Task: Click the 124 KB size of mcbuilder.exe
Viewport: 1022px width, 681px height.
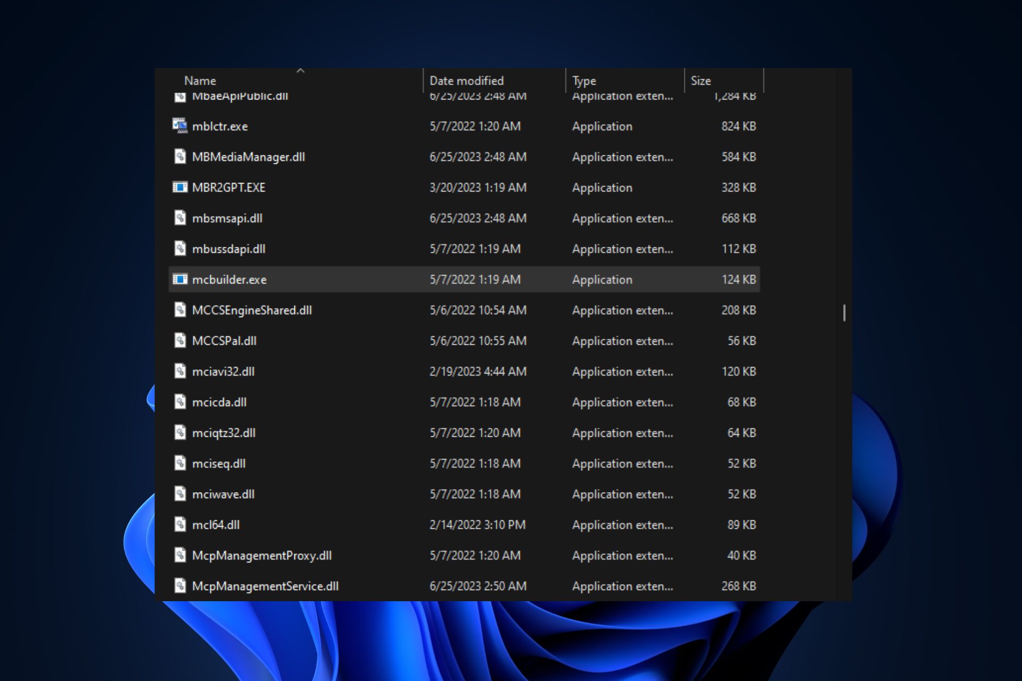Action: tap(738, 280)
